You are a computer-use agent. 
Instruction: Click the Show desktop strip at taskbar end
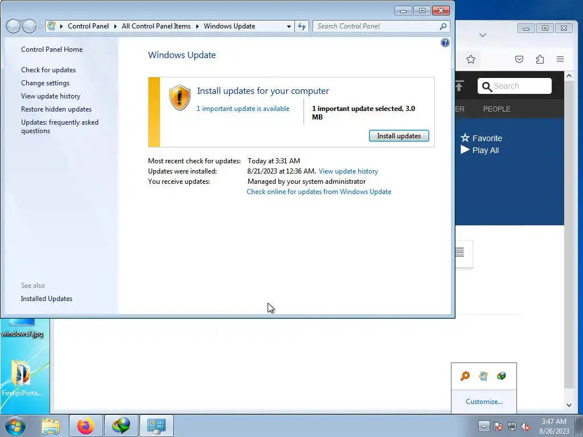coord(579,426)
